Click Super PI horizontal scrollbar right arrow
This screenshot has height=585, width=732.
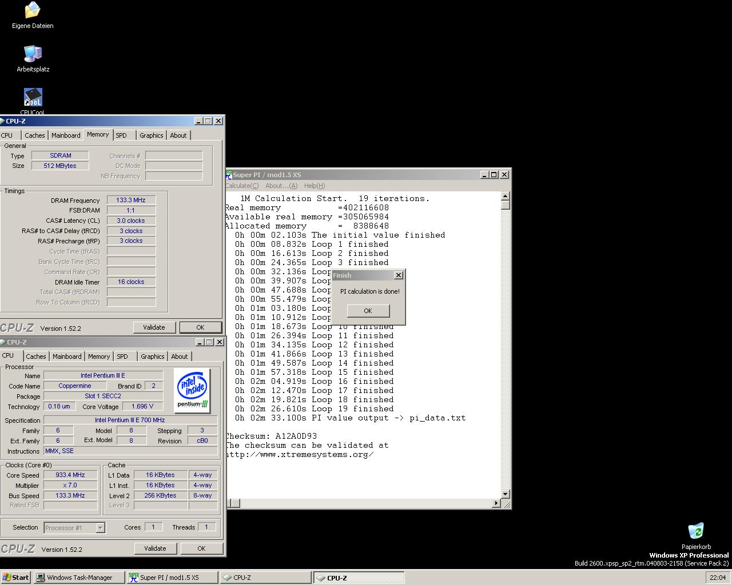pos(496,503)
